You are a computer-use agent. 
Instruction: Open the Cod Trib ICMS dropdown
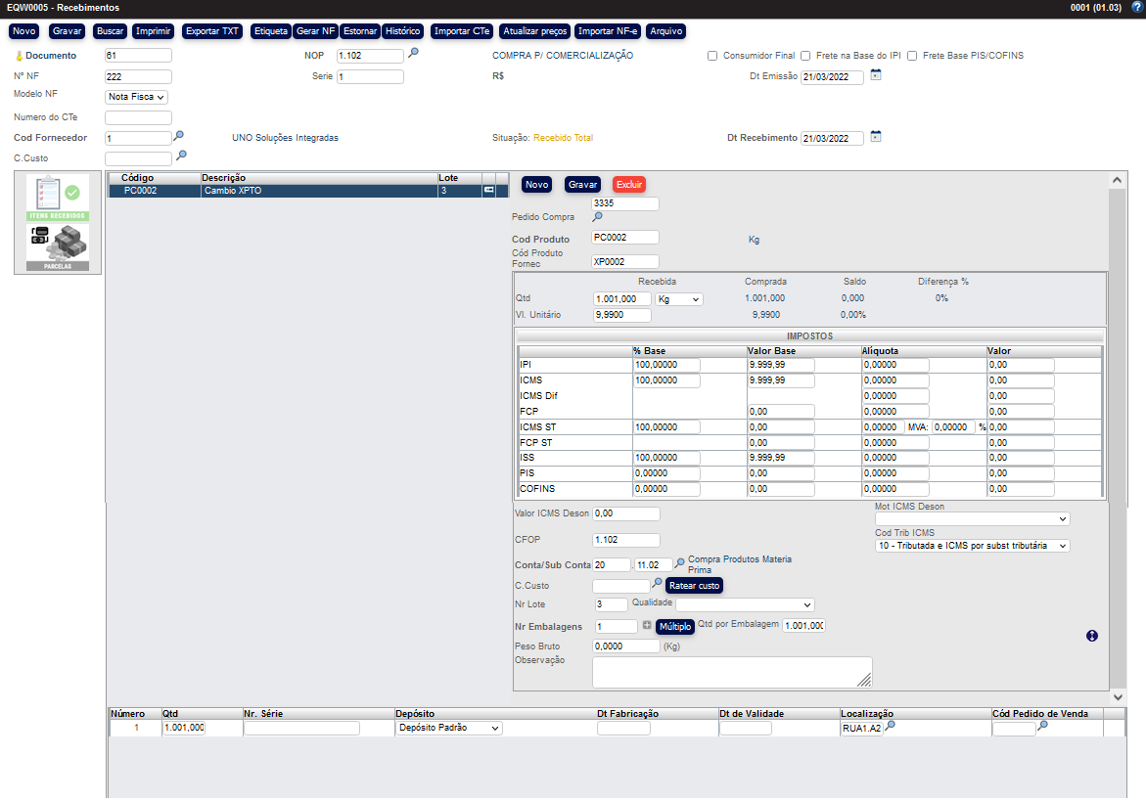[972, 546]
